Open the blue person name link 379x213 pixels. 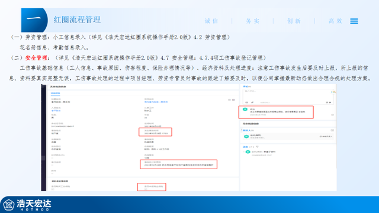pos(56,111)
